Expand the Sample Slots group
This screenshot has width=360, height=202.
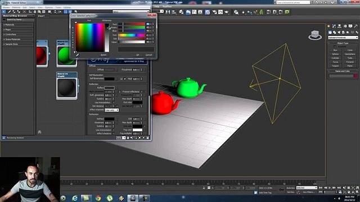click(x=18, y=44)
